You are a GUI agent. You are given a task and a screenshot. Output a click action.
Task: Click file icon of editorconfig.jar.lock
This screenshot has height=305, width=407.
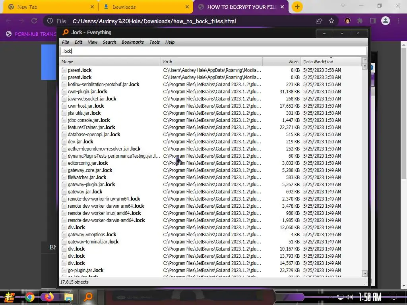[64, 163]
